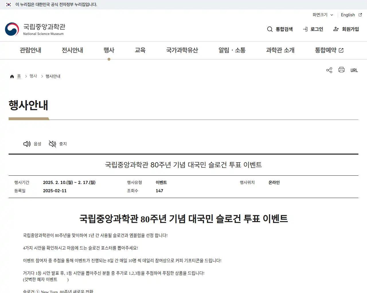Copy the page URL via URL icon
The image size is (367, 293).
tap(354, 70)
